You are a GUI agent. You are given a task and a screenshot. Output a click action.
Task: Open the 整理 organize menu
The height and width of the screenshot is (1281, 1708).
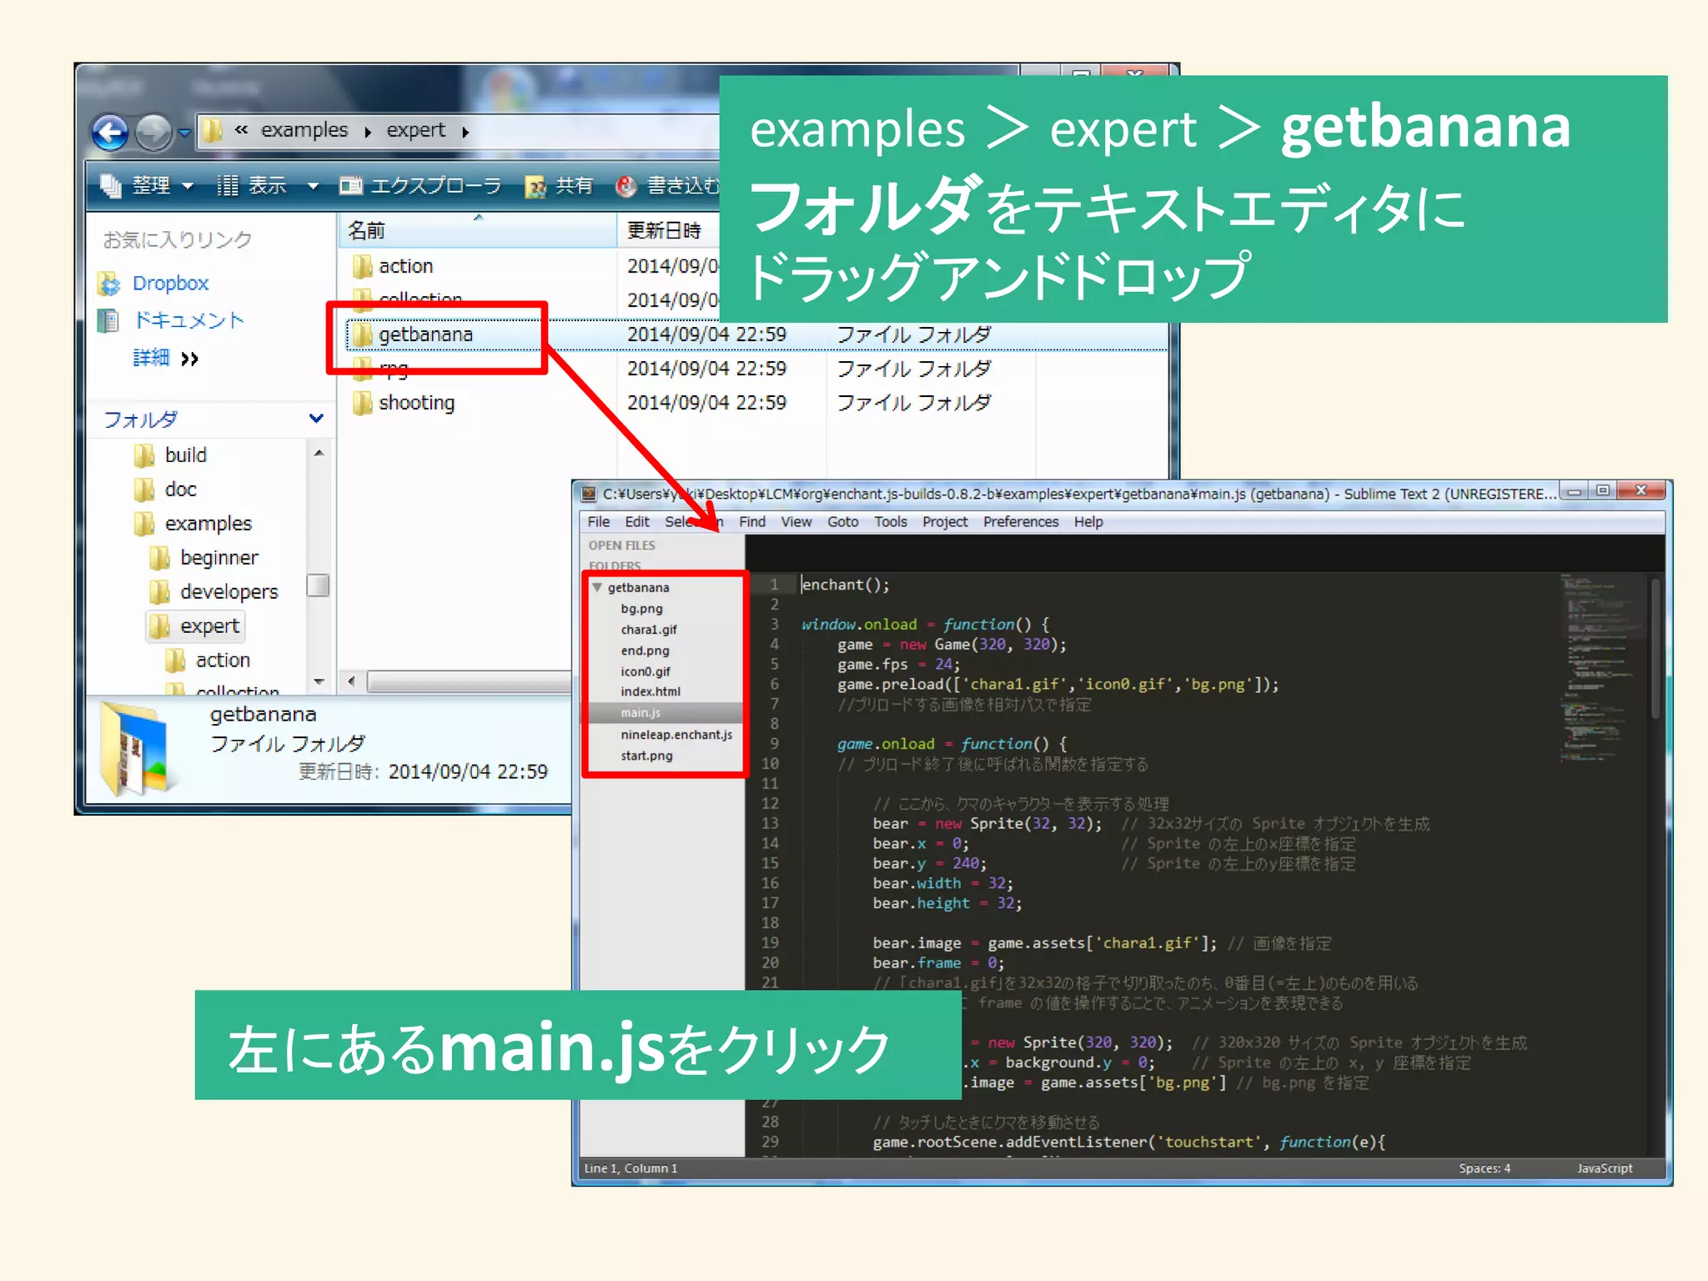click(x=147, y=185)
